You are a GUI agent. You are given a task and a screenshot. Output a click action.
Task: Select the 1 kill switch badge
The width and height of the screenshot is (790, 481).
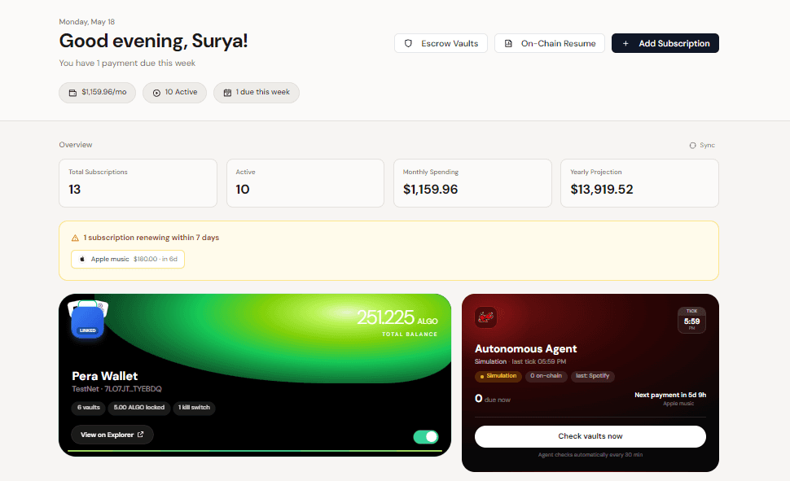194,408
